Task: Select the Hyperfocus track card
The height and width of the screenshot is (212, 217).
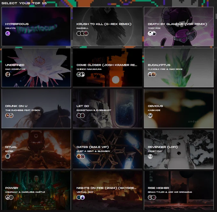Action: [36, 27]
